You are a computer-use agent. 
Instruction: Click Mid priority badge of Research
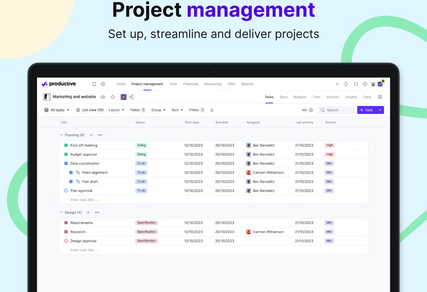329,232
